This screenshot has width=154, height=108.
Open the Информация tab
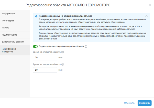15,14
